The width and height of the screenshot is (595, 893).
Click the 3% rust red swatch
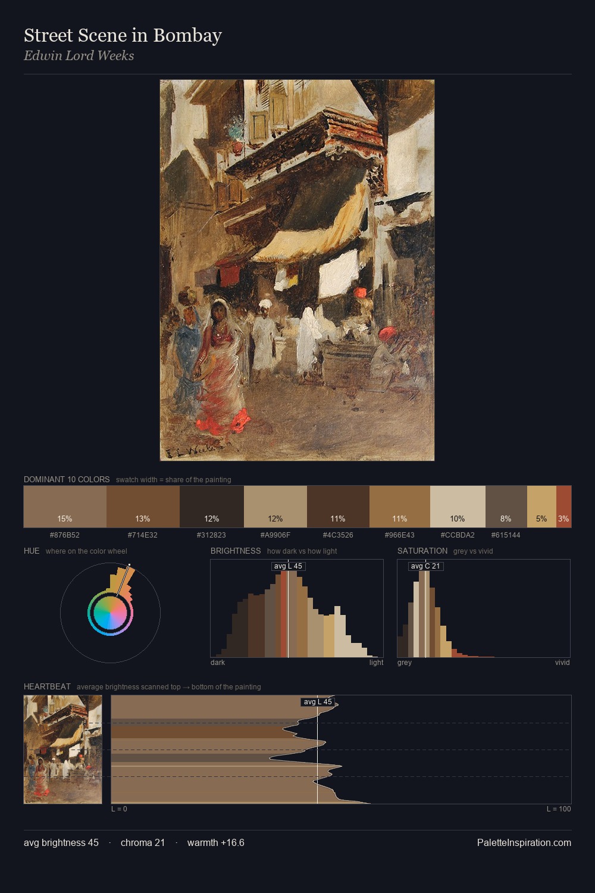563,507
